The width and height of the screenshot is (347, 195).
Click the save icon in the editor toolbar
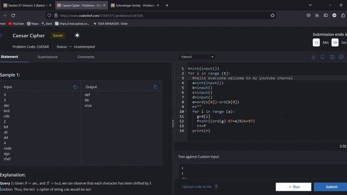pos(332,57)
